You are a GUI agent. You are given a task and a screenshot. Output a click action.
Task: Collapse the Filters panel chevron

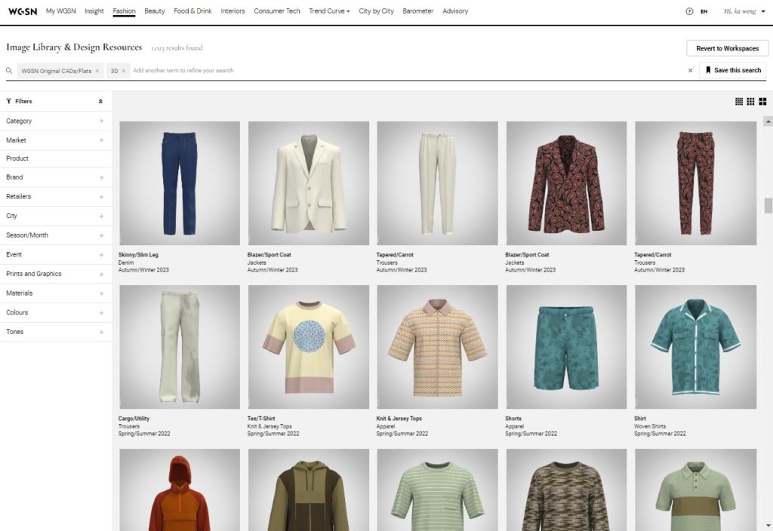pyautogui.click(x=100, y=102)
